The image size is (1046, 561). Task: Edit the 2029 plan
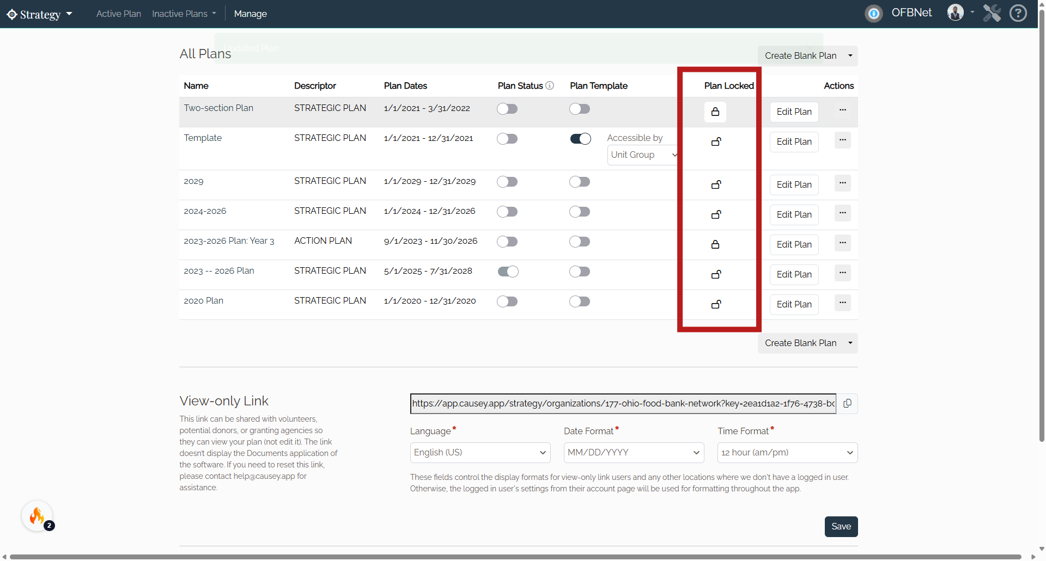pyautogui.click(x=794, y=185)
